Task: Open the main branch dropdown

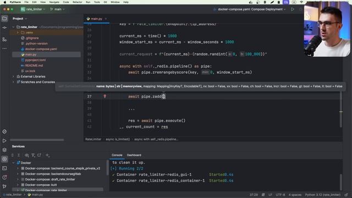Action: tap(57, 9)
